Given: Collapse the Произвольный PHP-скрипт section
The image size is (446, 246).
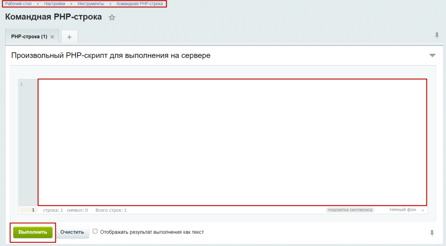Looking at the screenshot, I should pyautogui.click(x=432, y=56).
